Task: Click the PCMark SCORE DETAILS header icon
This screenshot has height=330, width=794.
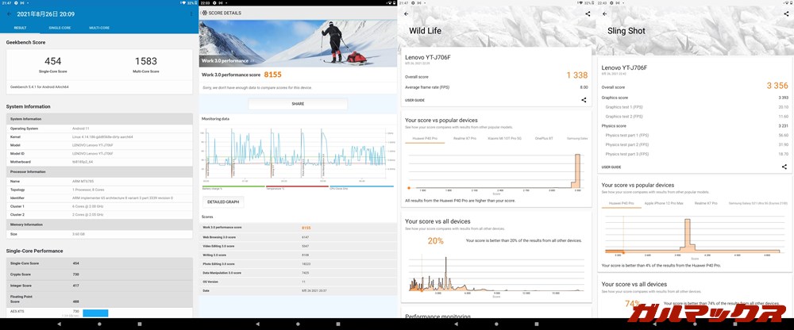Action: (x=205, y=13)
